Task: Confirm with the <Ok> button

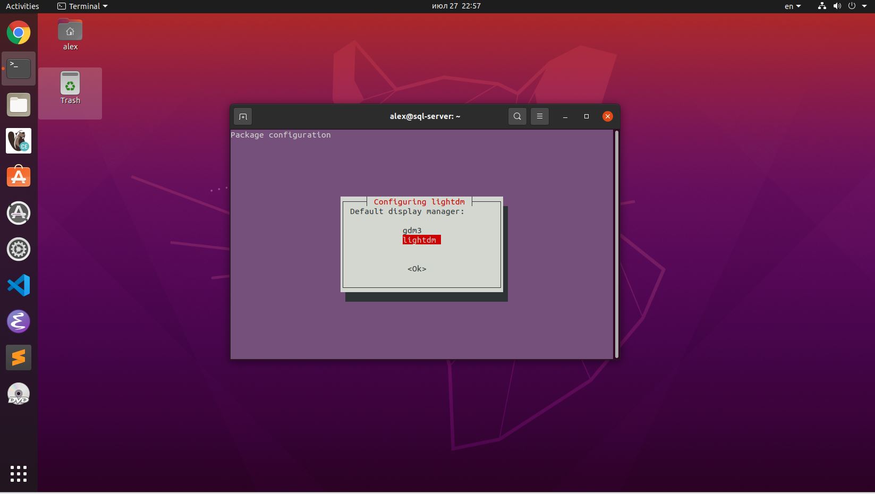Action: [x=417, y=269]
